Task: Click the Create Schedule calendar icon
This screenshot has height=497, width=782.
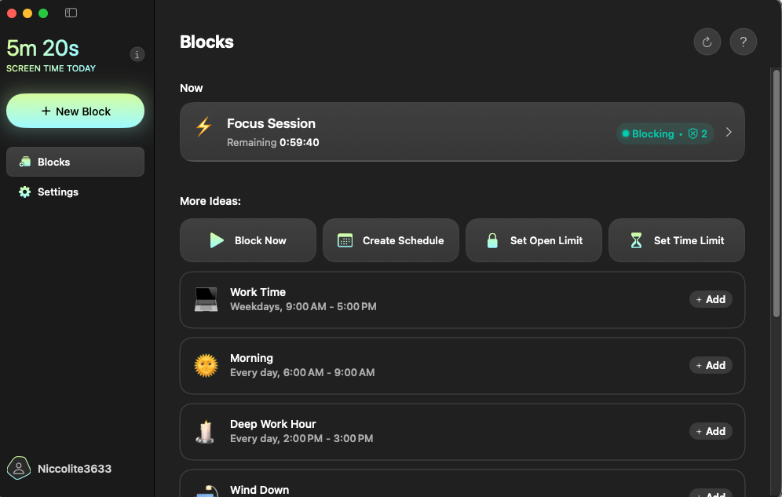Action: (x=345, y=240)
